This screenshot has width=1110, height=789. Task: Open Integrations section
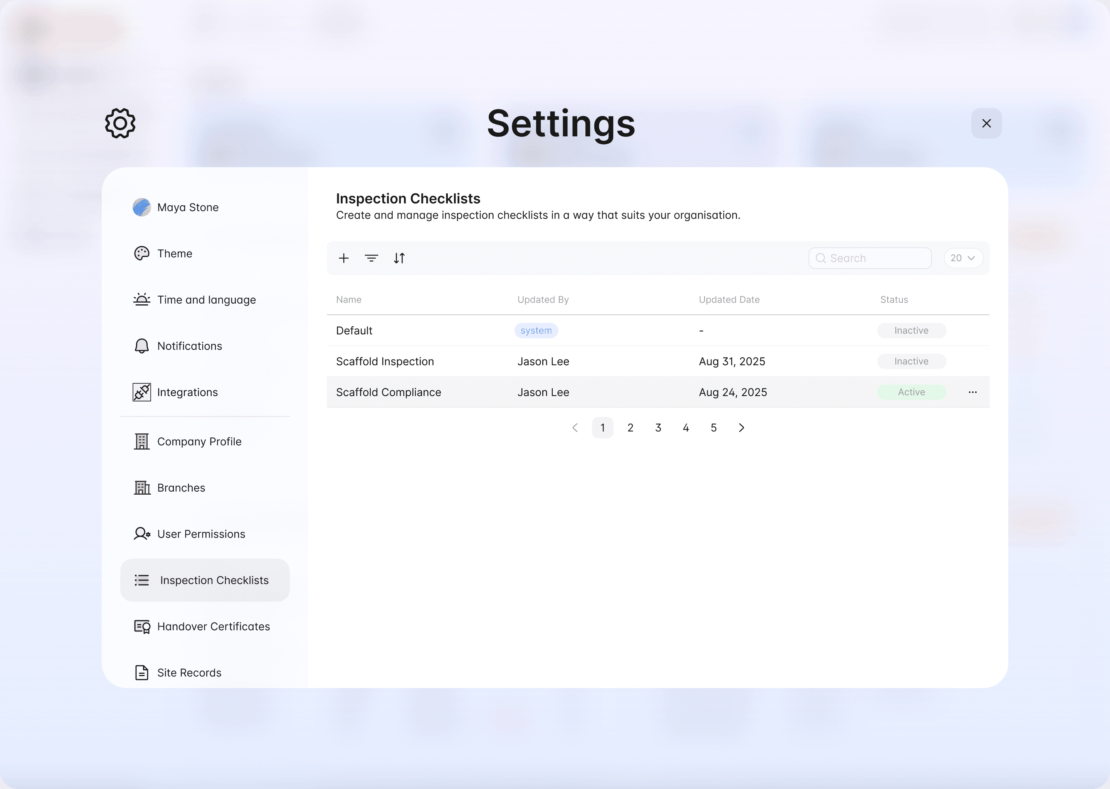point(205,392)
